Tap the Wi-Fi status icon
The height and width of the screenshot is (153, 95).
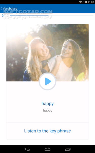point(81,2)
